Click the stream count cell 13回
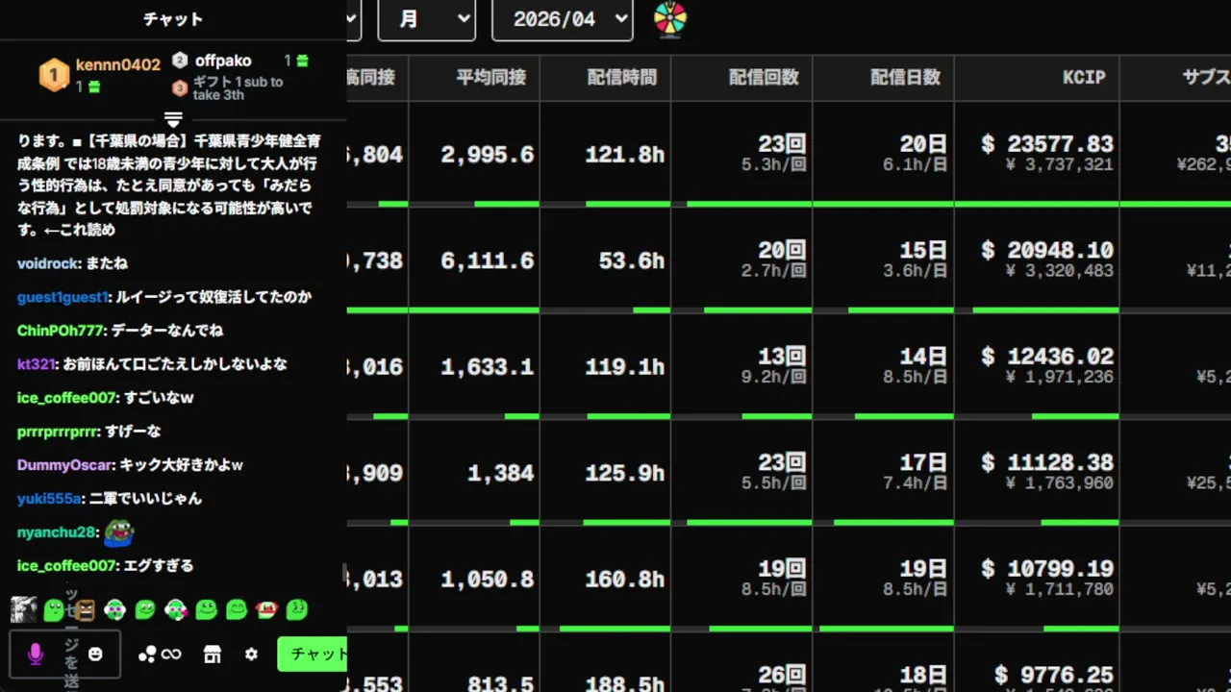The height and width of the screenshot is (692, 1231). coord(781,357)
